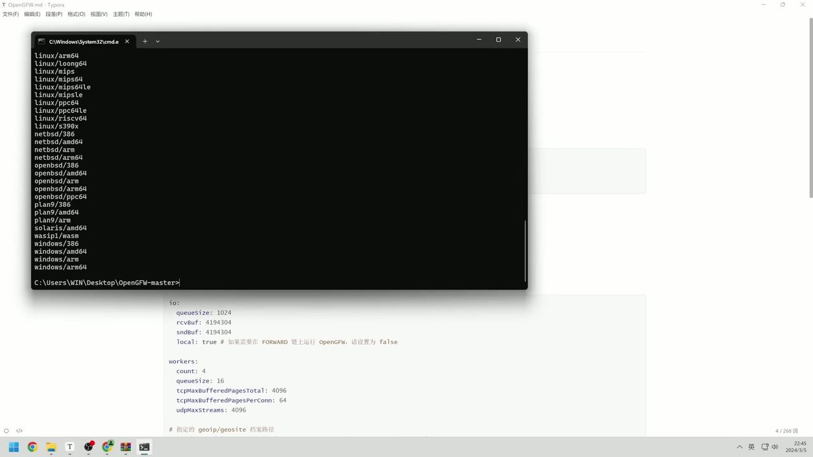Open File Explorer from the taskbar
Image resolution: width=813 pixels, height=457 pixels.
pos(51,447)
